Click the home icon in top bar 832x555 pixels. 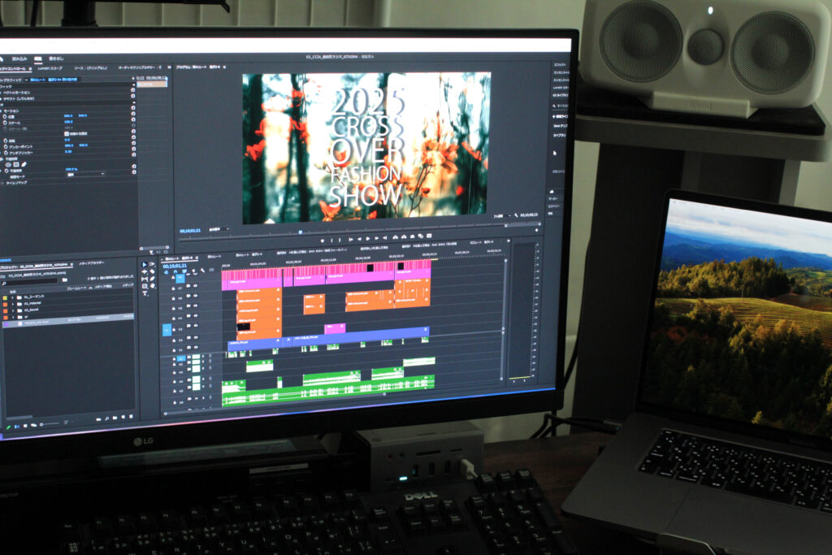coord(2,59)
